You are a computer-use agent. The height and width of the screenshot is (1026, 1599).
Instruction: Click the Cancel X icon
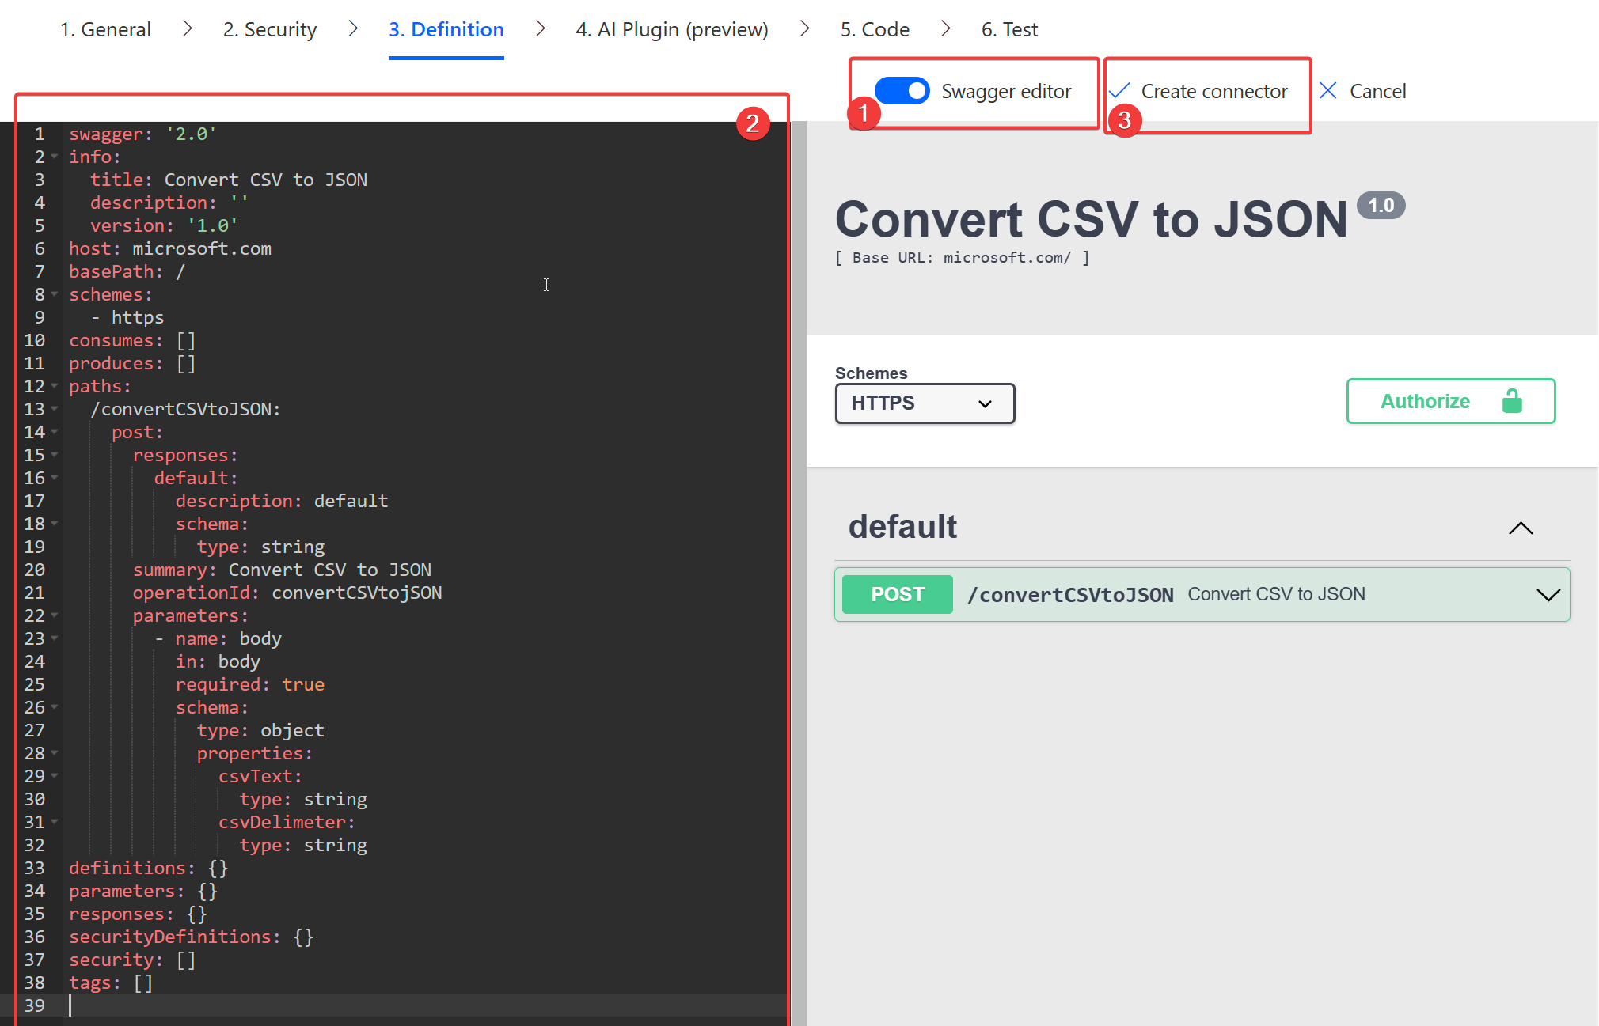point(1328,91)
